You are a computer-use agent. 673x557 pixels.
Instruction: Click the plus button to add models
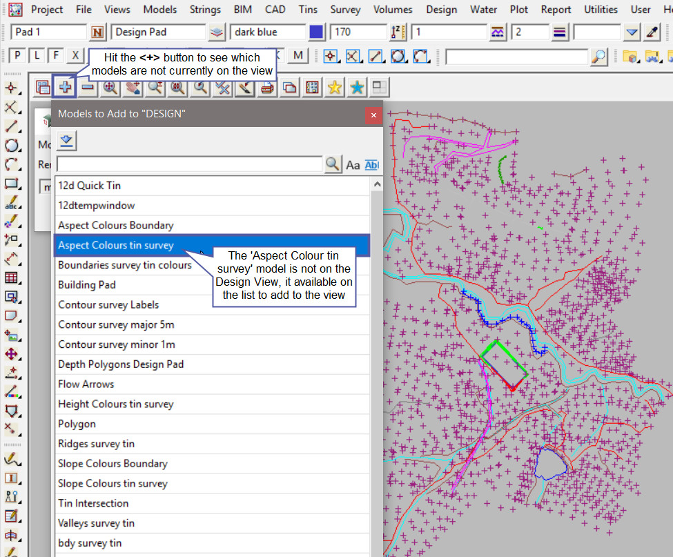point(65,88)
